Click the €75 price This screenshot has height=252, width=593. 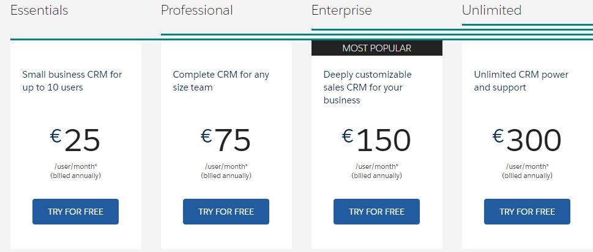[x=226, y=141]
